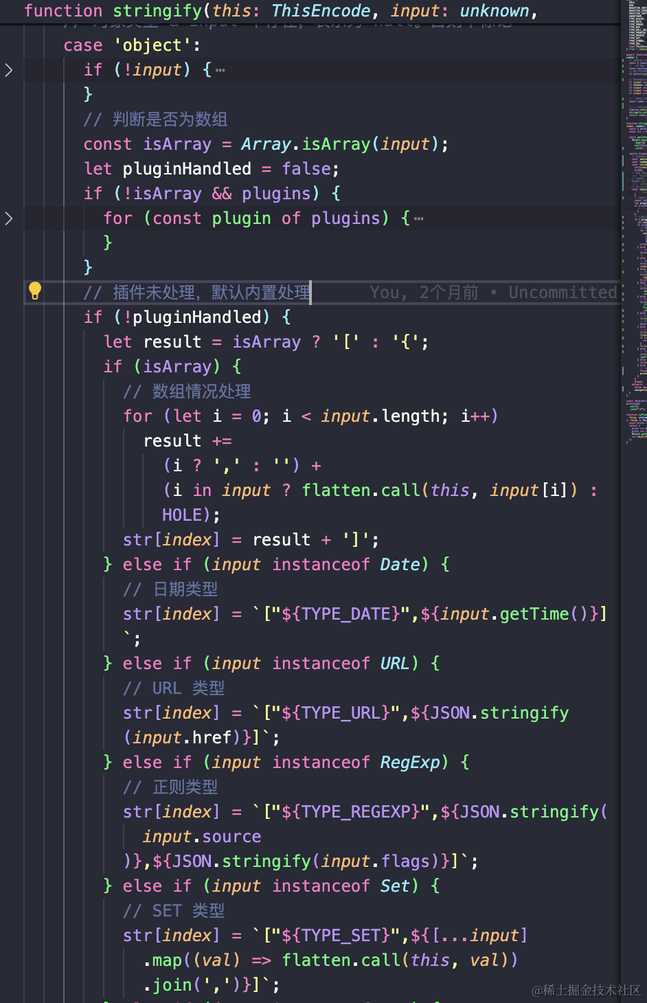
Task: Expand the folded if (!input) block
Action: point(9,70)
